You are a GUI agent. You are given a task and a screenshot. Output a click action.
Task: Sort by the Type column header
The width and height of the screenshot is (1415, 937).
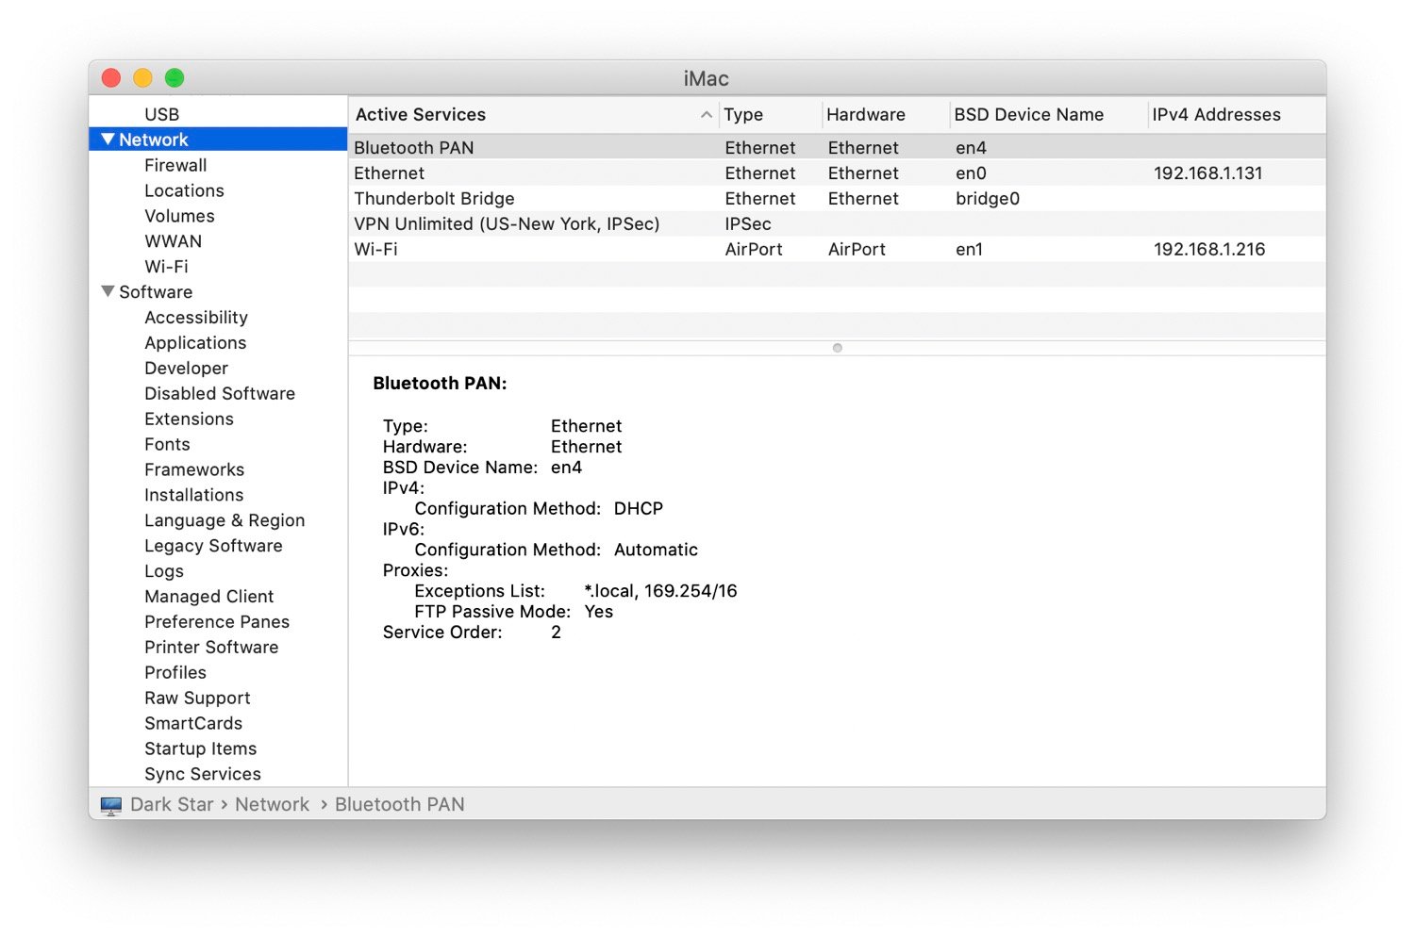pyautogui.click(x=743, y=114)
